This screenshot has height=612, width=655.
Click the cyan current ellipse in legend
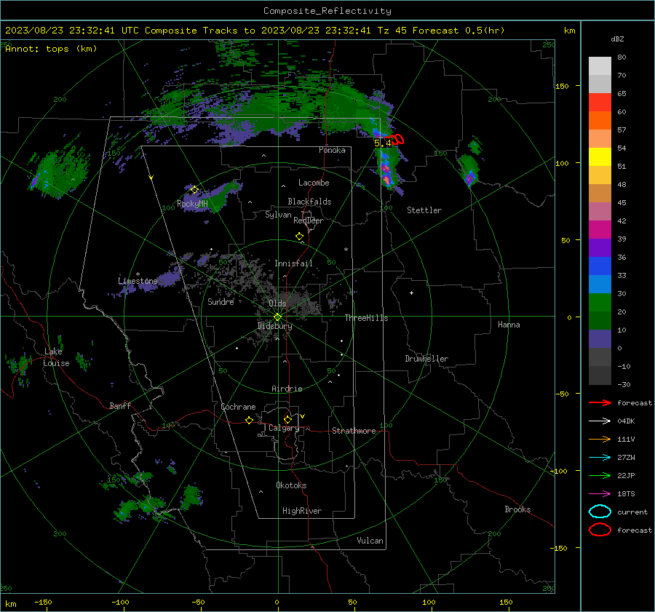tap(600, 512)
